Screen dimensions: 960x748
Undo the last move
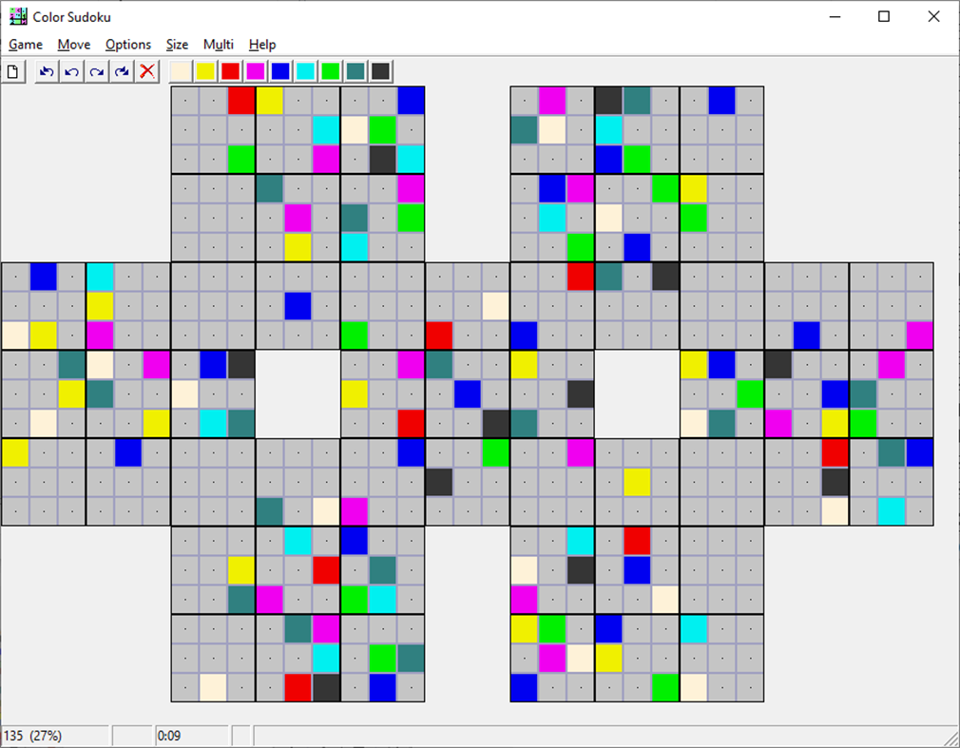[70, 70]
